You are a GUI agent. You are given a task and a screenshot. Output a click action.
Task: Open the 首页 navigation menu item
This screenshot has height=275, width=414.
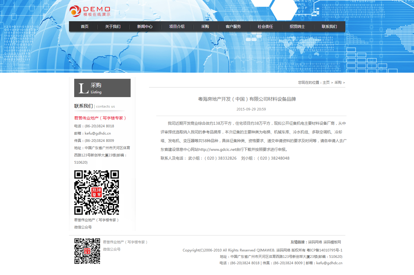pos(85,26)
